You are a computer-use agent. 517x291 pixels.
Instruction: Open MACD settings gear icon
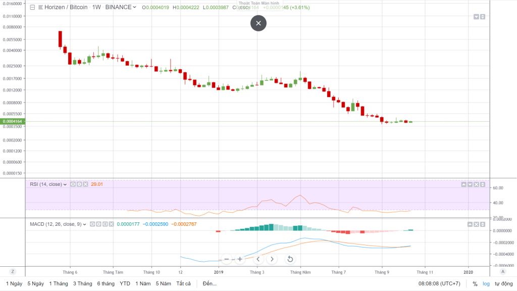click(98, 224)
